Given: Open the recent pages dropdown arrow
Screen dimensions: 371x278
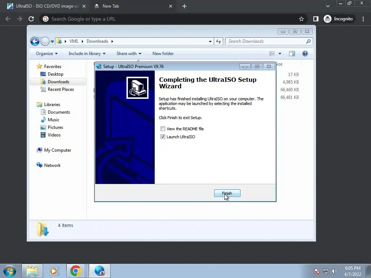Looking at the screenshot, I should pyautogui.click(x=52, y=42).
